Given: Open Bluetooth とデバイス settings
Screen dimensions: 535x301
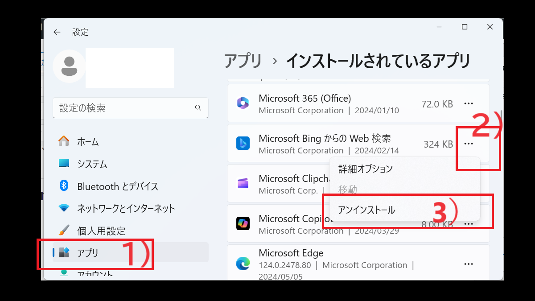Looking at the screenshot, I should pos(131,186).
